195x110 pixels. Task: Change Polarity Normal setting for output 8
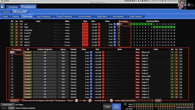coord(73,73)
